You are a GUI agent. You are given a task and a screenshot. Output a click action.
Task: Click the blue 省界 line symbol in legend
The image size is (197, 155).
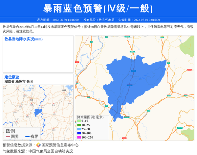[26, 136]
